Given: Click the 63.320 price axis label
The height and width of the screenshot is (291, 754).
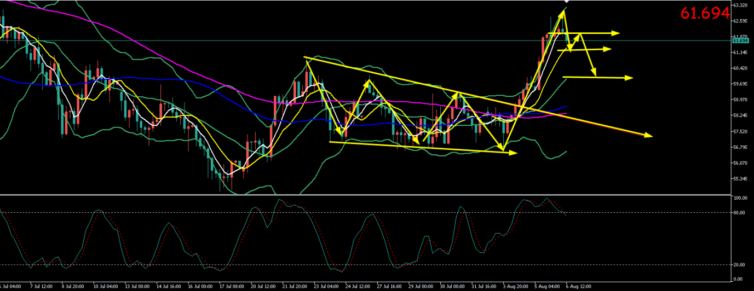Looking at the screenshot, I should tap(741, 5).
